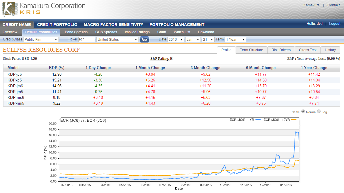Switch to CREDIT PORTFOLIO main tab
The image size is (344, 193).
click(x=57, y=25)
